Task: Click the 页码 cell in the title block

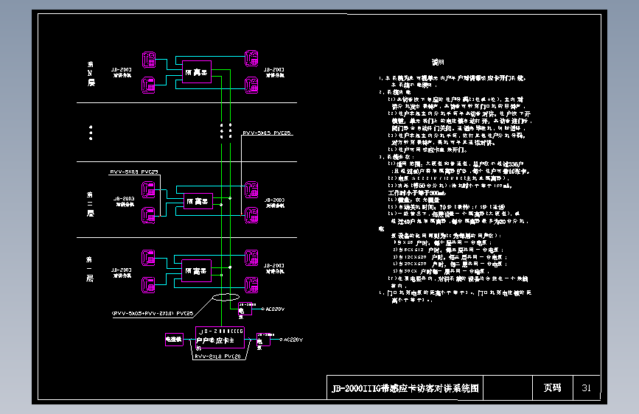Action: point(552,387)
